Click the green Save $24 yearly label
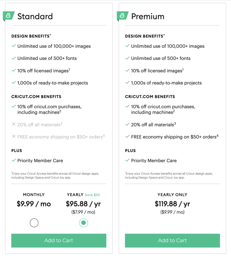 coord(92,195)
